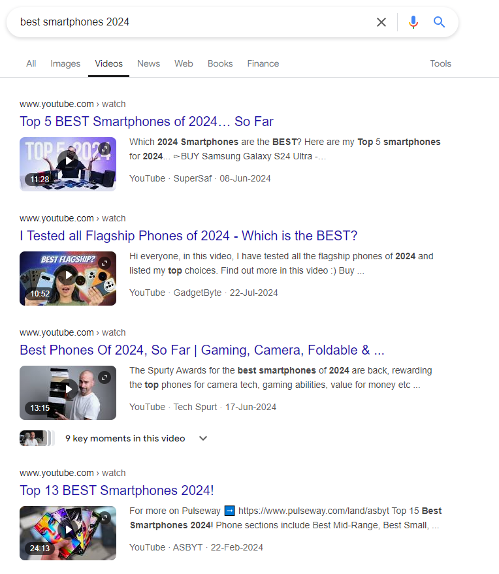This screenshot has height=574, width=499.
Task: Expand preview icon on Tech Spurt thumbnail
Action: [105, 377]
